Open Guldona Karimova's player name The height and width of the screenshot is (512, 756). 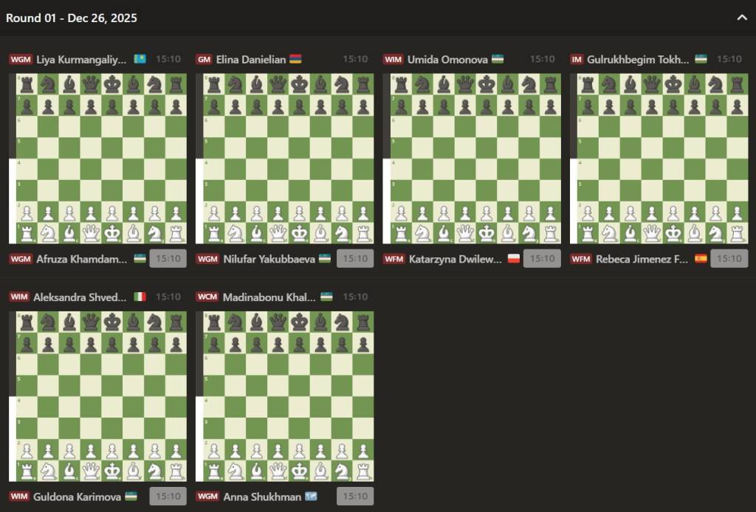[77, 497]
